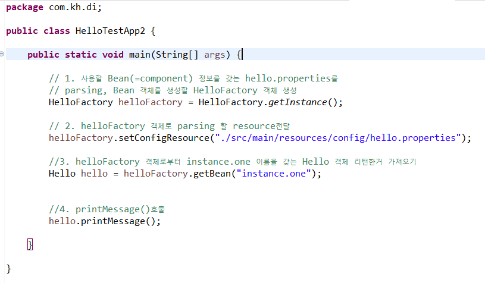Click the string literal "instance.one"

click(x=274, y=174)
